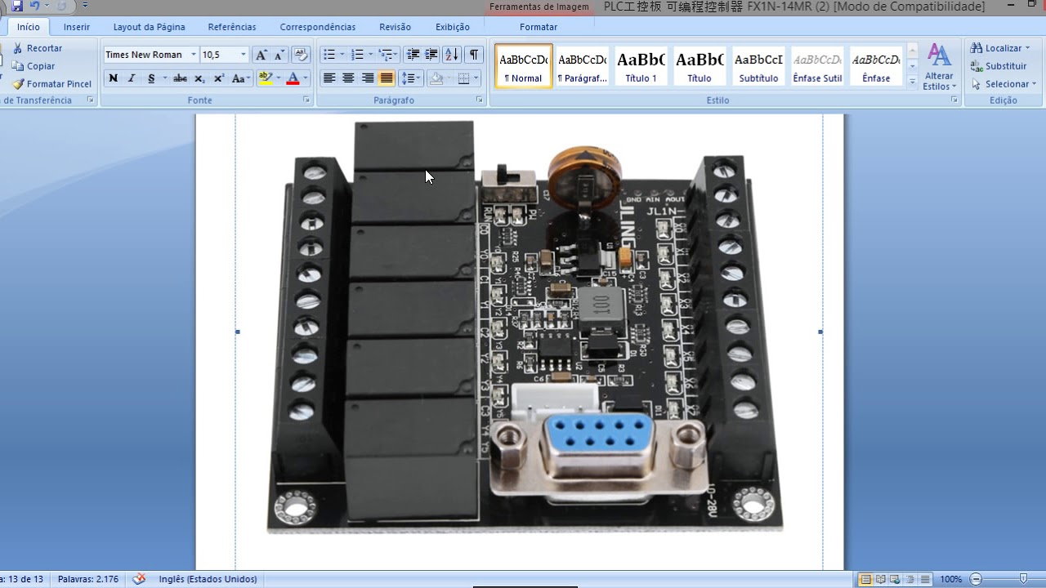The width and height of the screenshot is (1046, 588).
Task: Click the spelling check status icon
Action: pyautogui.click(x=139, y=579)
